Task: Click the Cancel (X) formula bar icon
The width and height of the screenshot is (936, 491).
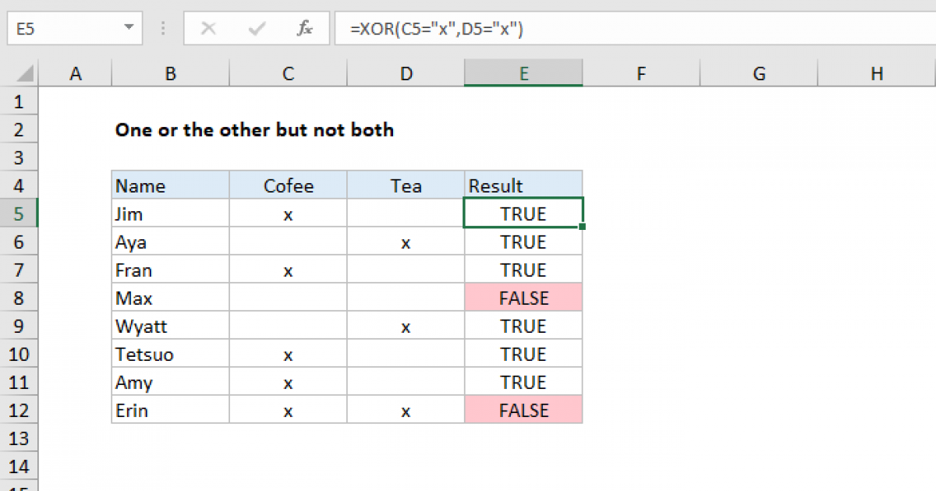Action: 208,29
